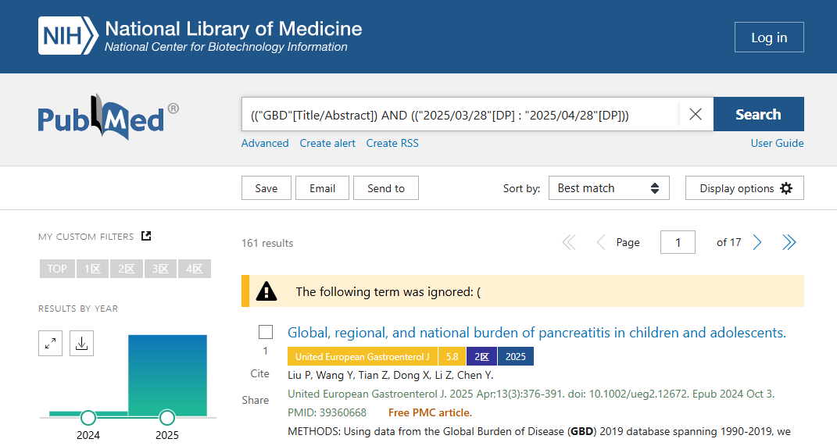Viewport: 837px width, 446px height.
Task: Open the pancreatitis in children article title
Action: coord(536,333)
